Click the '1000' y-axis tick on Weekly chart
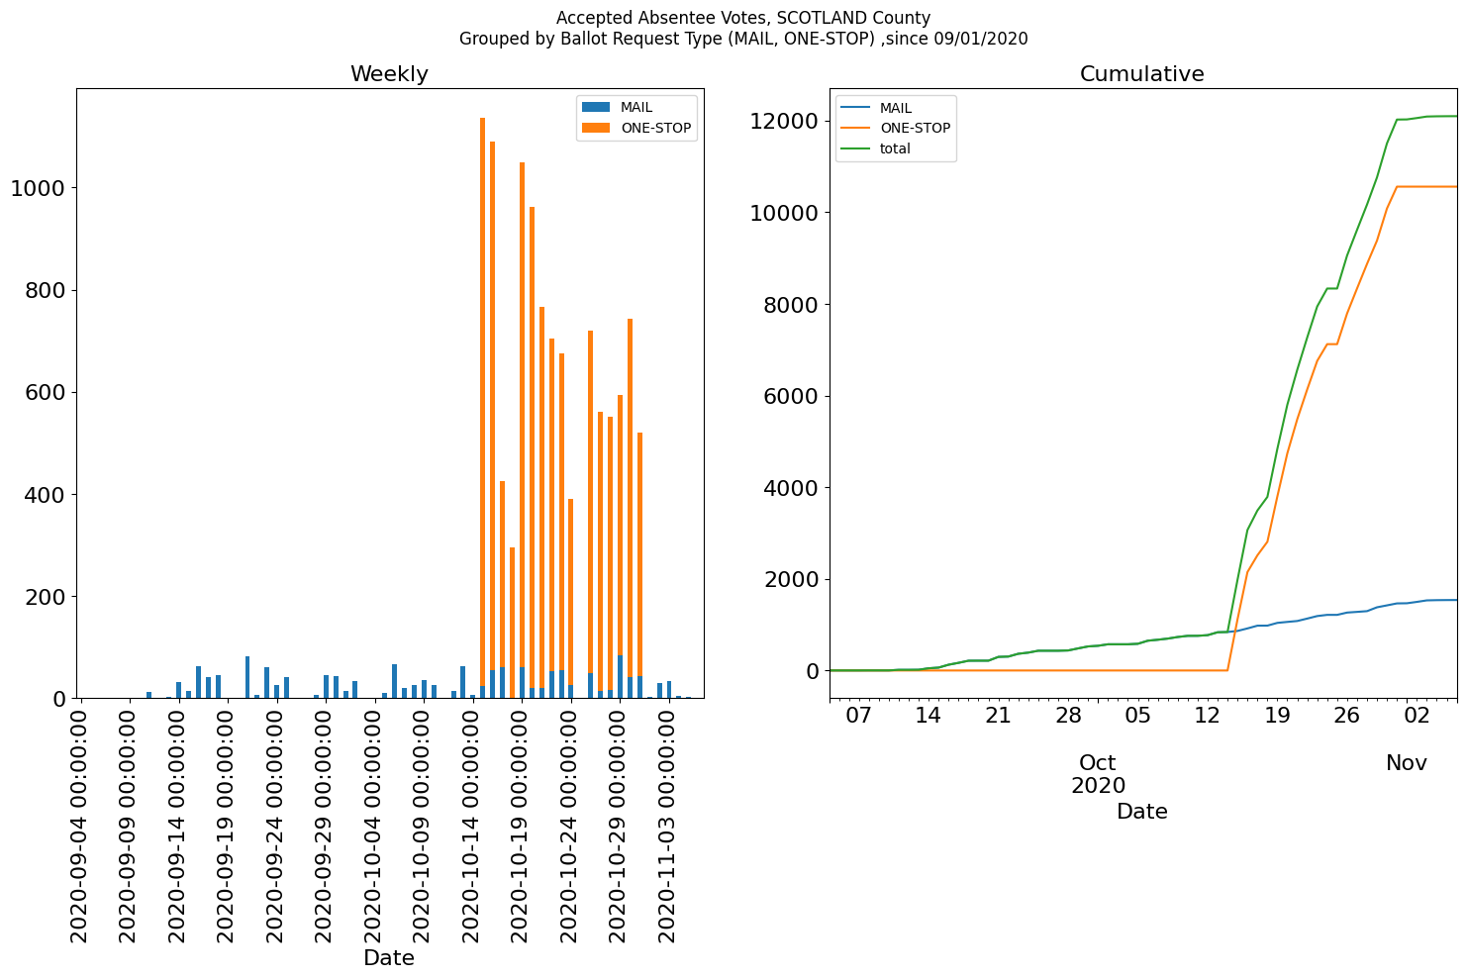 [x=38, y=188]
